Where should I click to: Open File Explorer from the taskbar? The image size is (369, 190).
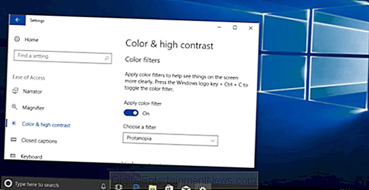(x=152, y=187)
